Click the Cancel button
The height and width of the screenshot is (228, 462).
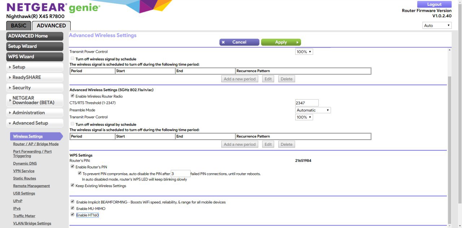coord(239,42)
